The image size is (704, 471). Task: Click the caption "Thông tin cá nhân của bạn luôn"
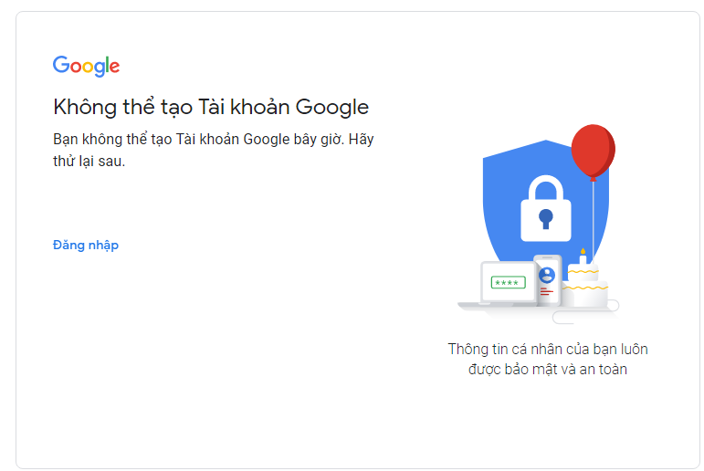click(547, 349)
